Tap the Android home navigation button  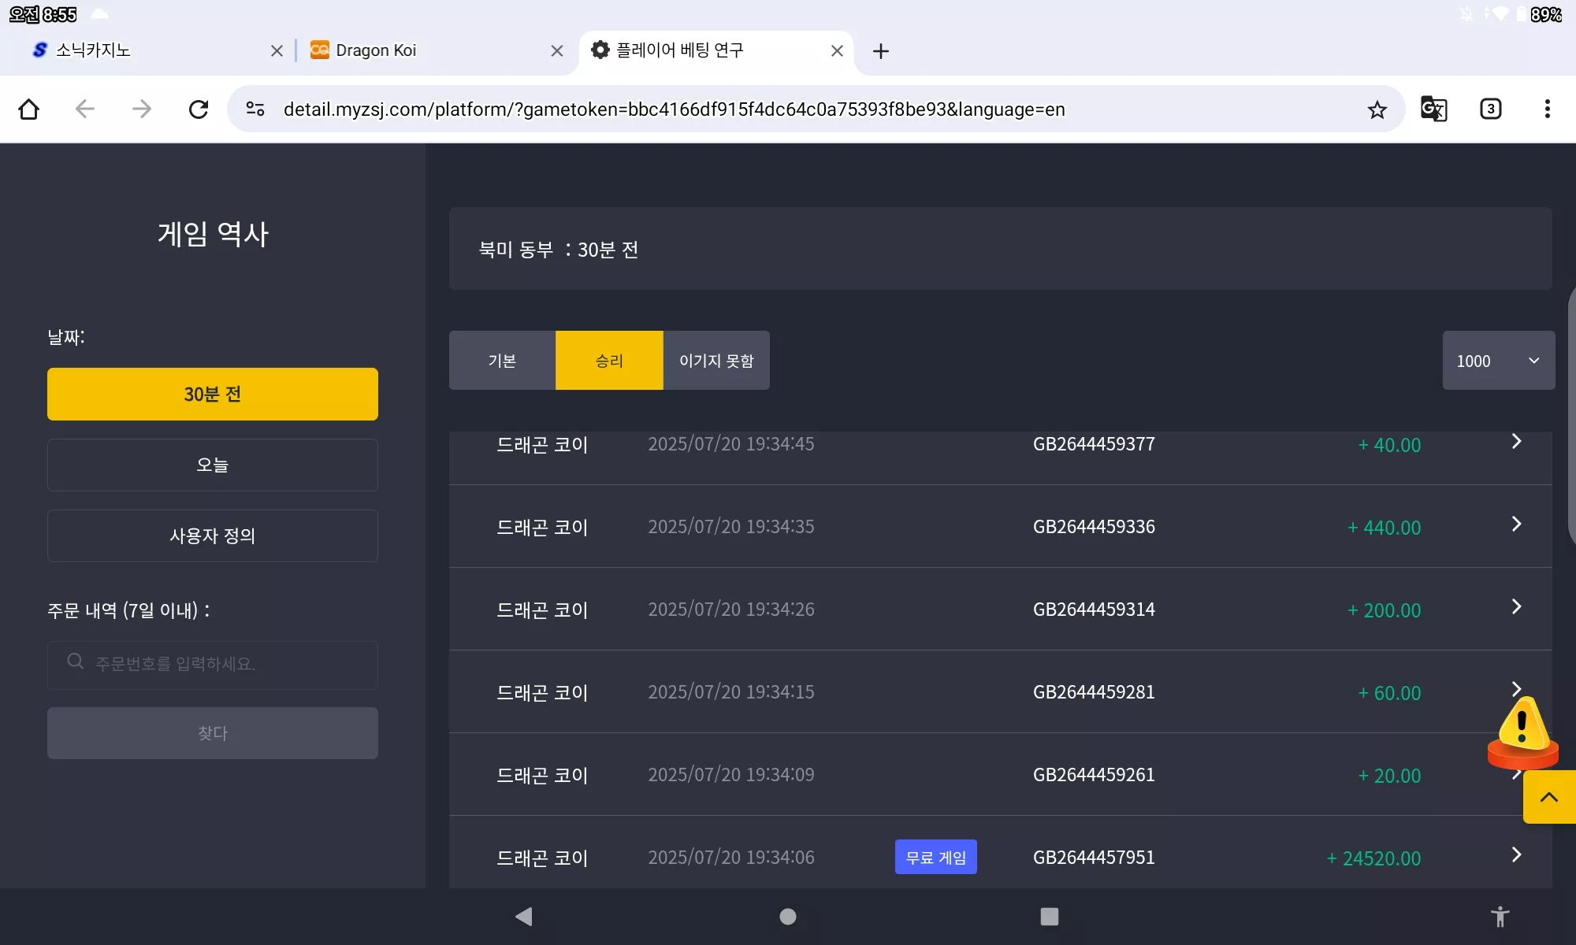coord(788,917)
